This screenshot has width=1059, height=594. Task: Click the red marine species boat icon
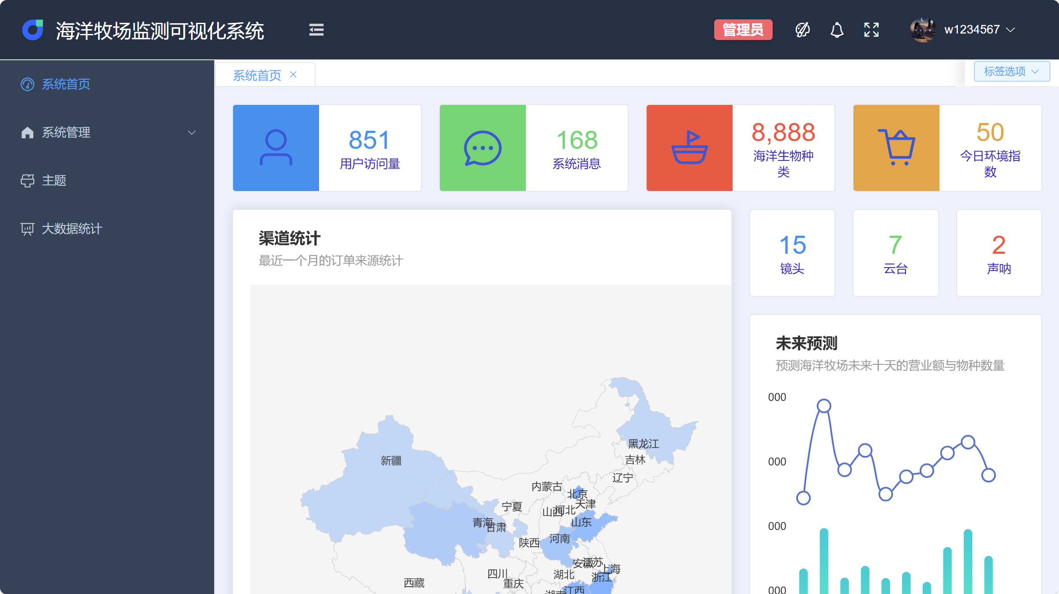689,148
